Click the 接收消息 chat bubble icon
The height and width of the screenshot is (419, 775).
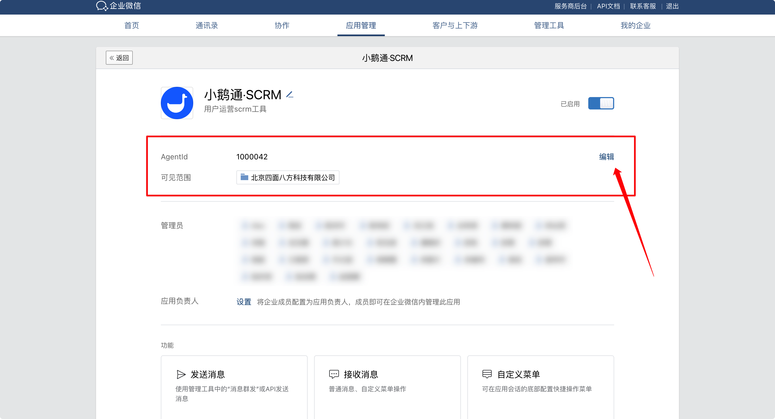pos(334,374)
